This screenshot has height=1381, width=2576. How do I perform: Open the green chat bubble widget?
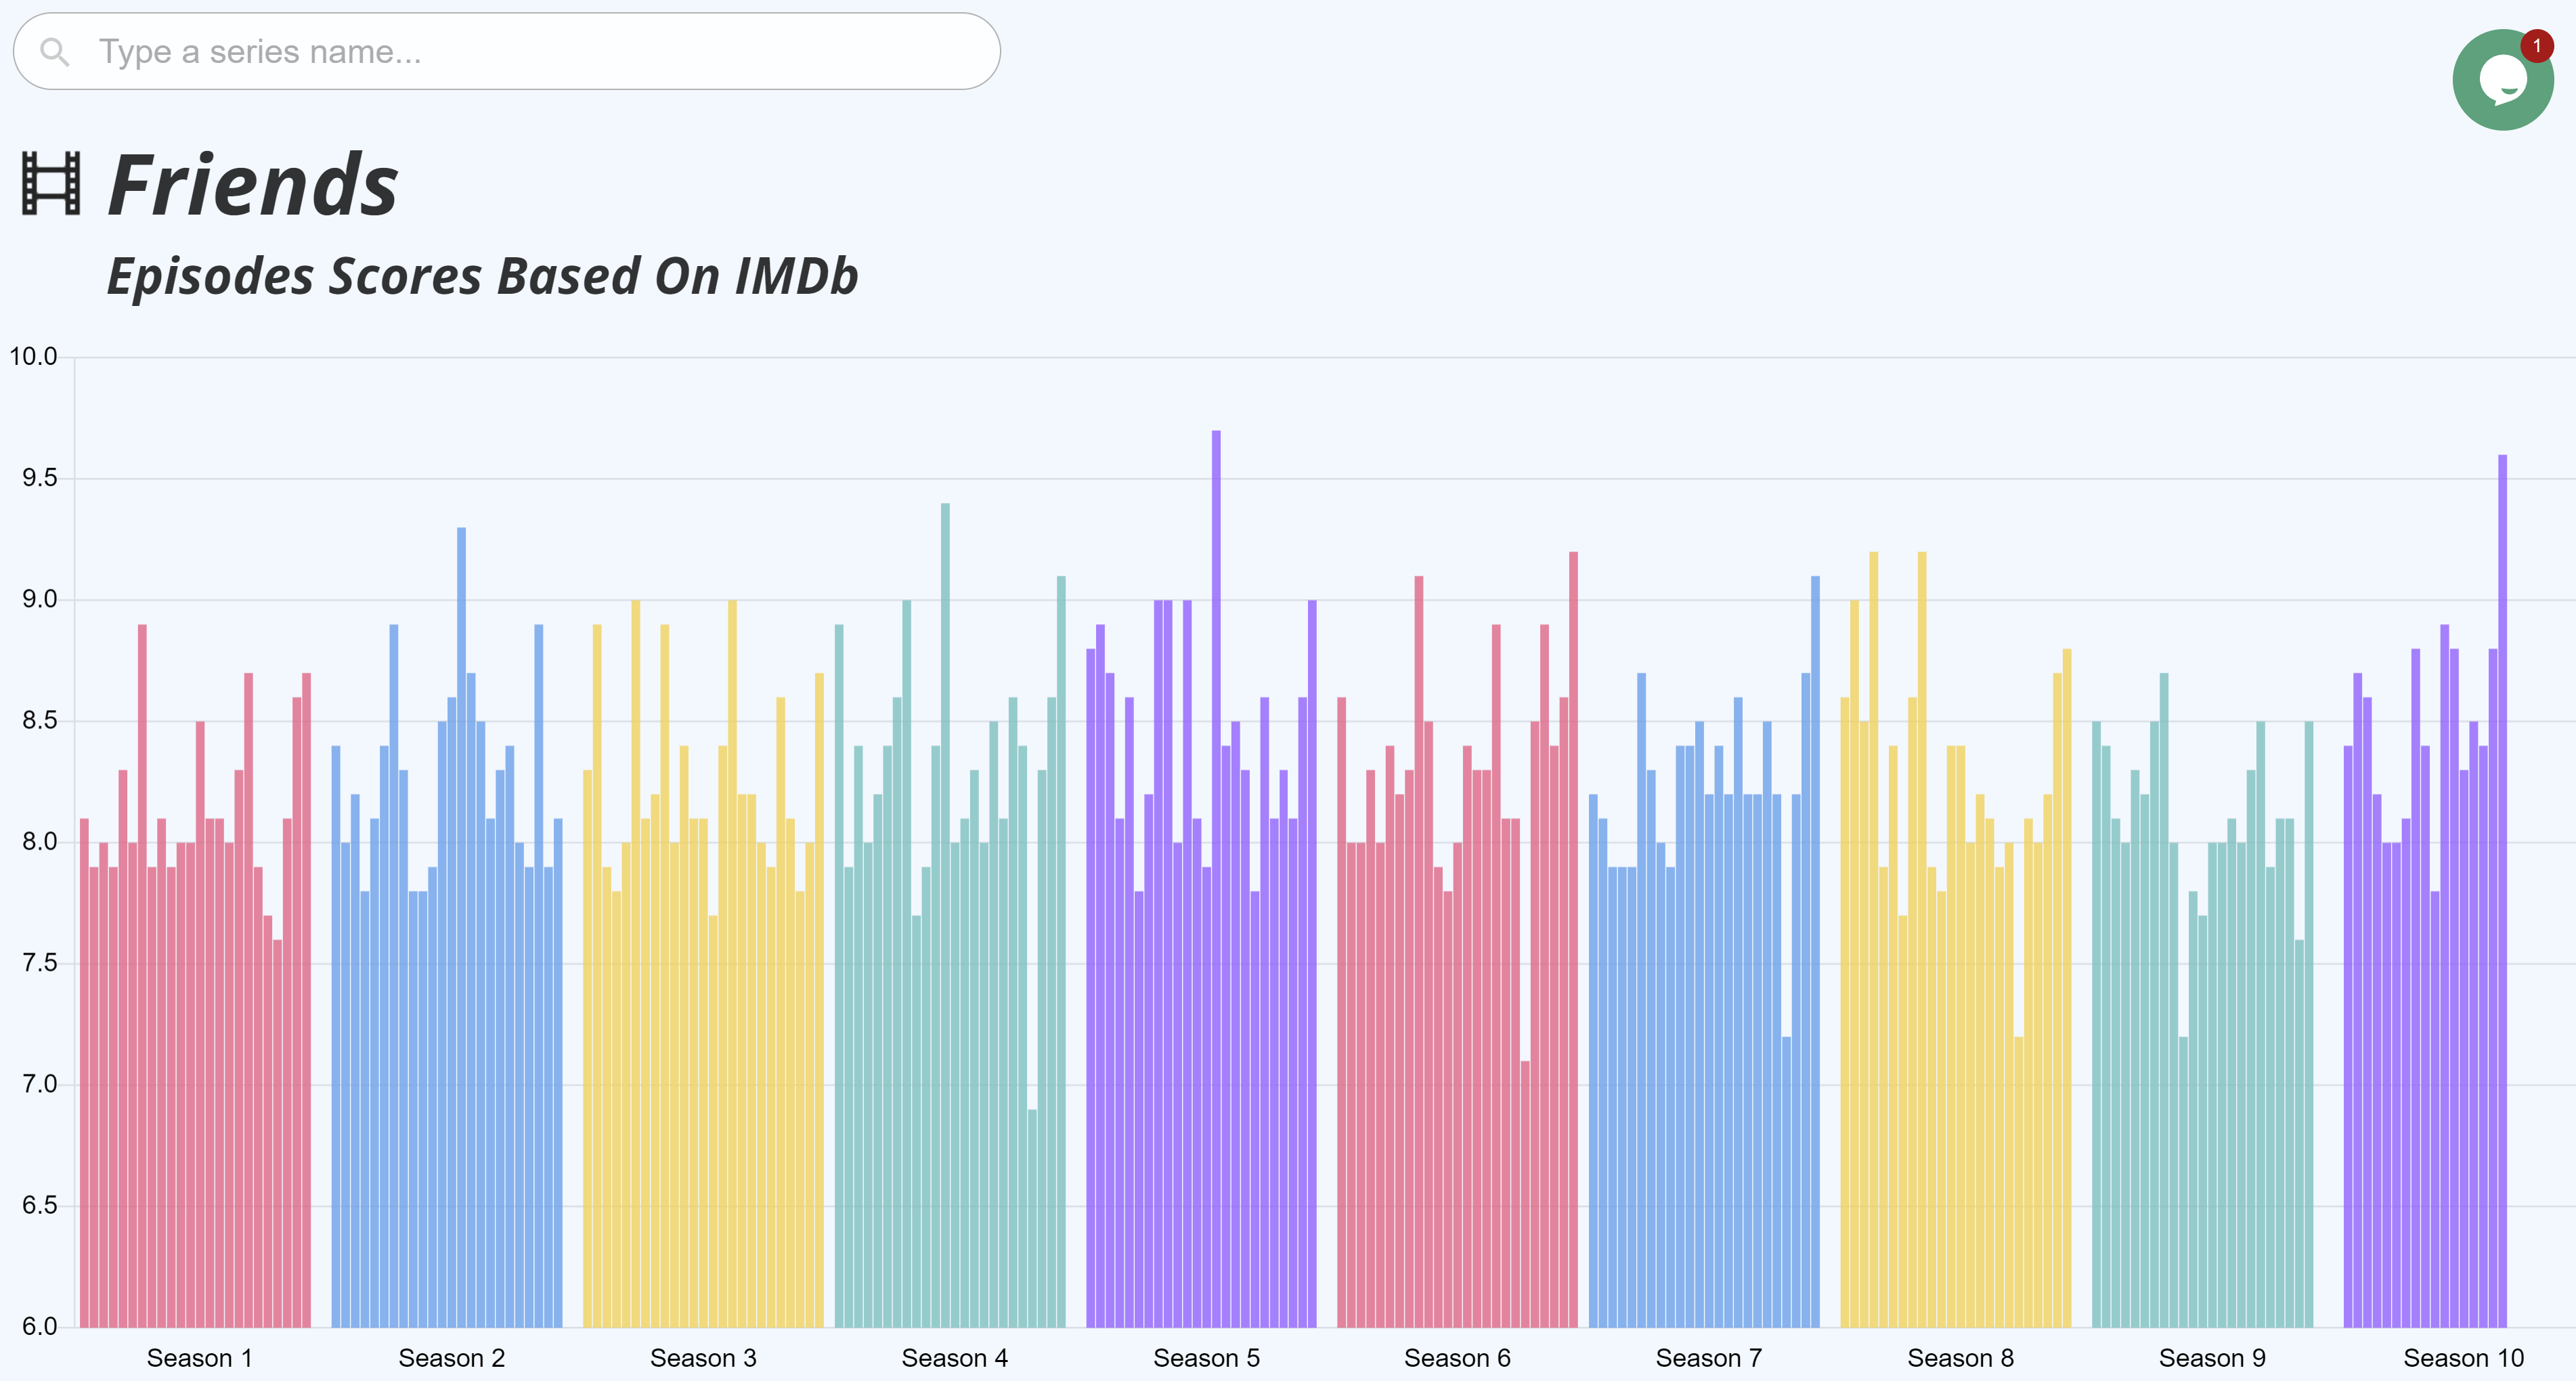pos(2503,80)
